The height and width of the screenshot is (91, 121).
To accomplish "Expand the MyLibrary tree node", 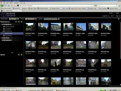I will [x=1, y=38].
